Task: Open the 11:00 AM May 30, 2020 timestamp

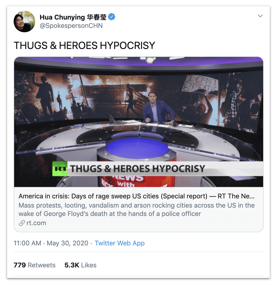Action: point(51,243)
